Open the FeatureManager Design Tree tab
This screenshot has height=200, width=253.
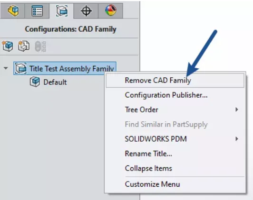(x=13, y=10)
